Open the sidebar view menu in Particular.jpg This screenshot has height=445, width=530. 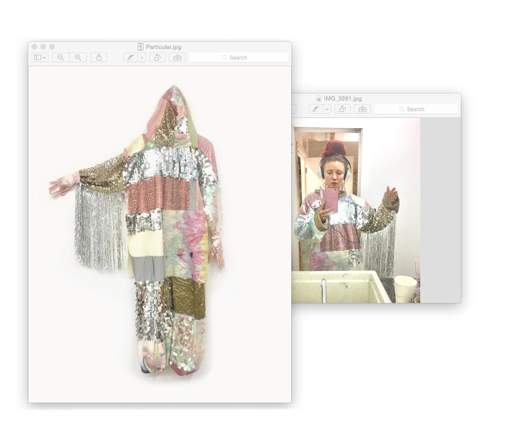pyautogui.click(x=40, y=57)
